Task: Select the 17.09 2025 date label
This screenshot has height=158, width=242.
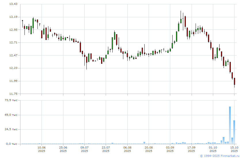Action: pos(191,149)
